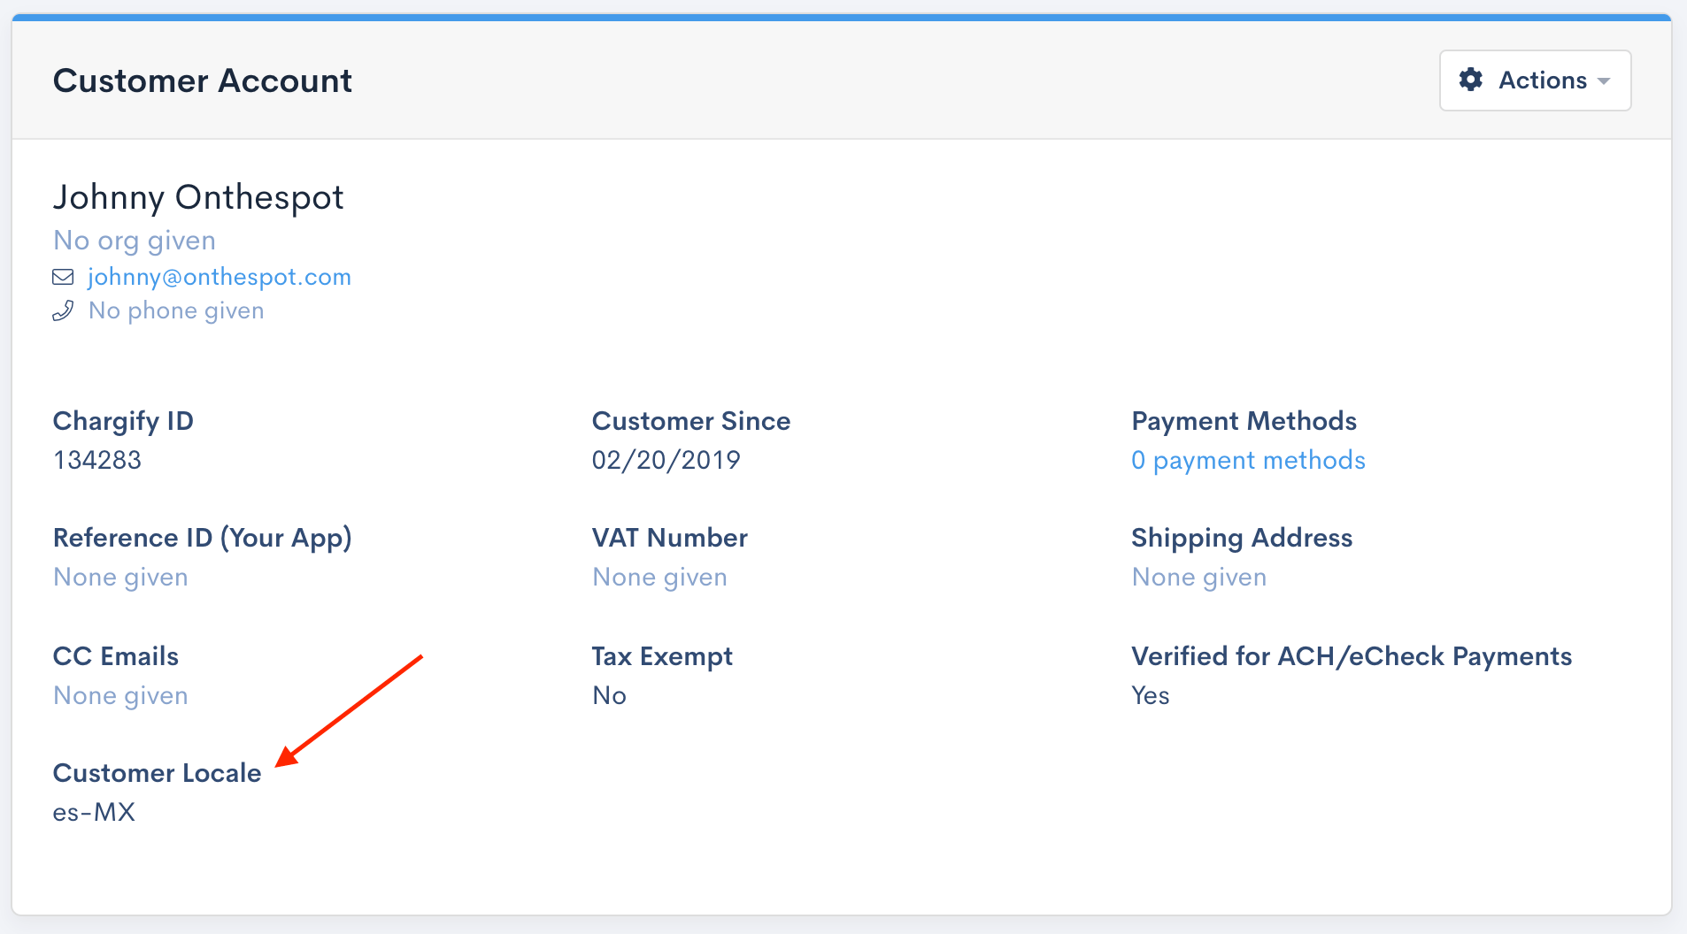The height and width of the screenshot is (934, 1687).
Task: Click None given under Shipping Address
Action: tap(1198, 576)
